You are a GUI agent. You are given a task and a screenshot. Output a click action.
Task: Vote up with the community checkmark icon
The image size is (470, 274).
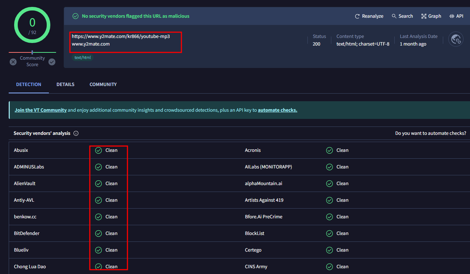[52, 62]
